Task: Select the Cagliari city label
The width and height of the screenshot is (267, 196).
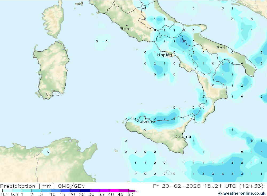Action: 54,94
